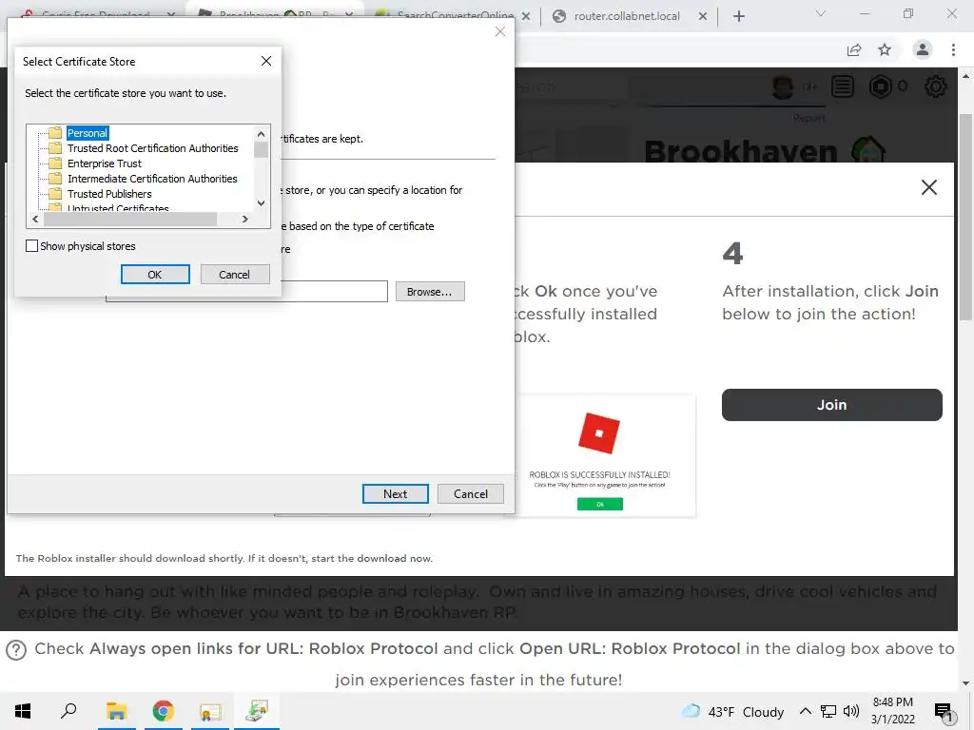The height and width of the screenshot is (730, 974).
Task: Open volume control tray icon
Action: [851, 711]
